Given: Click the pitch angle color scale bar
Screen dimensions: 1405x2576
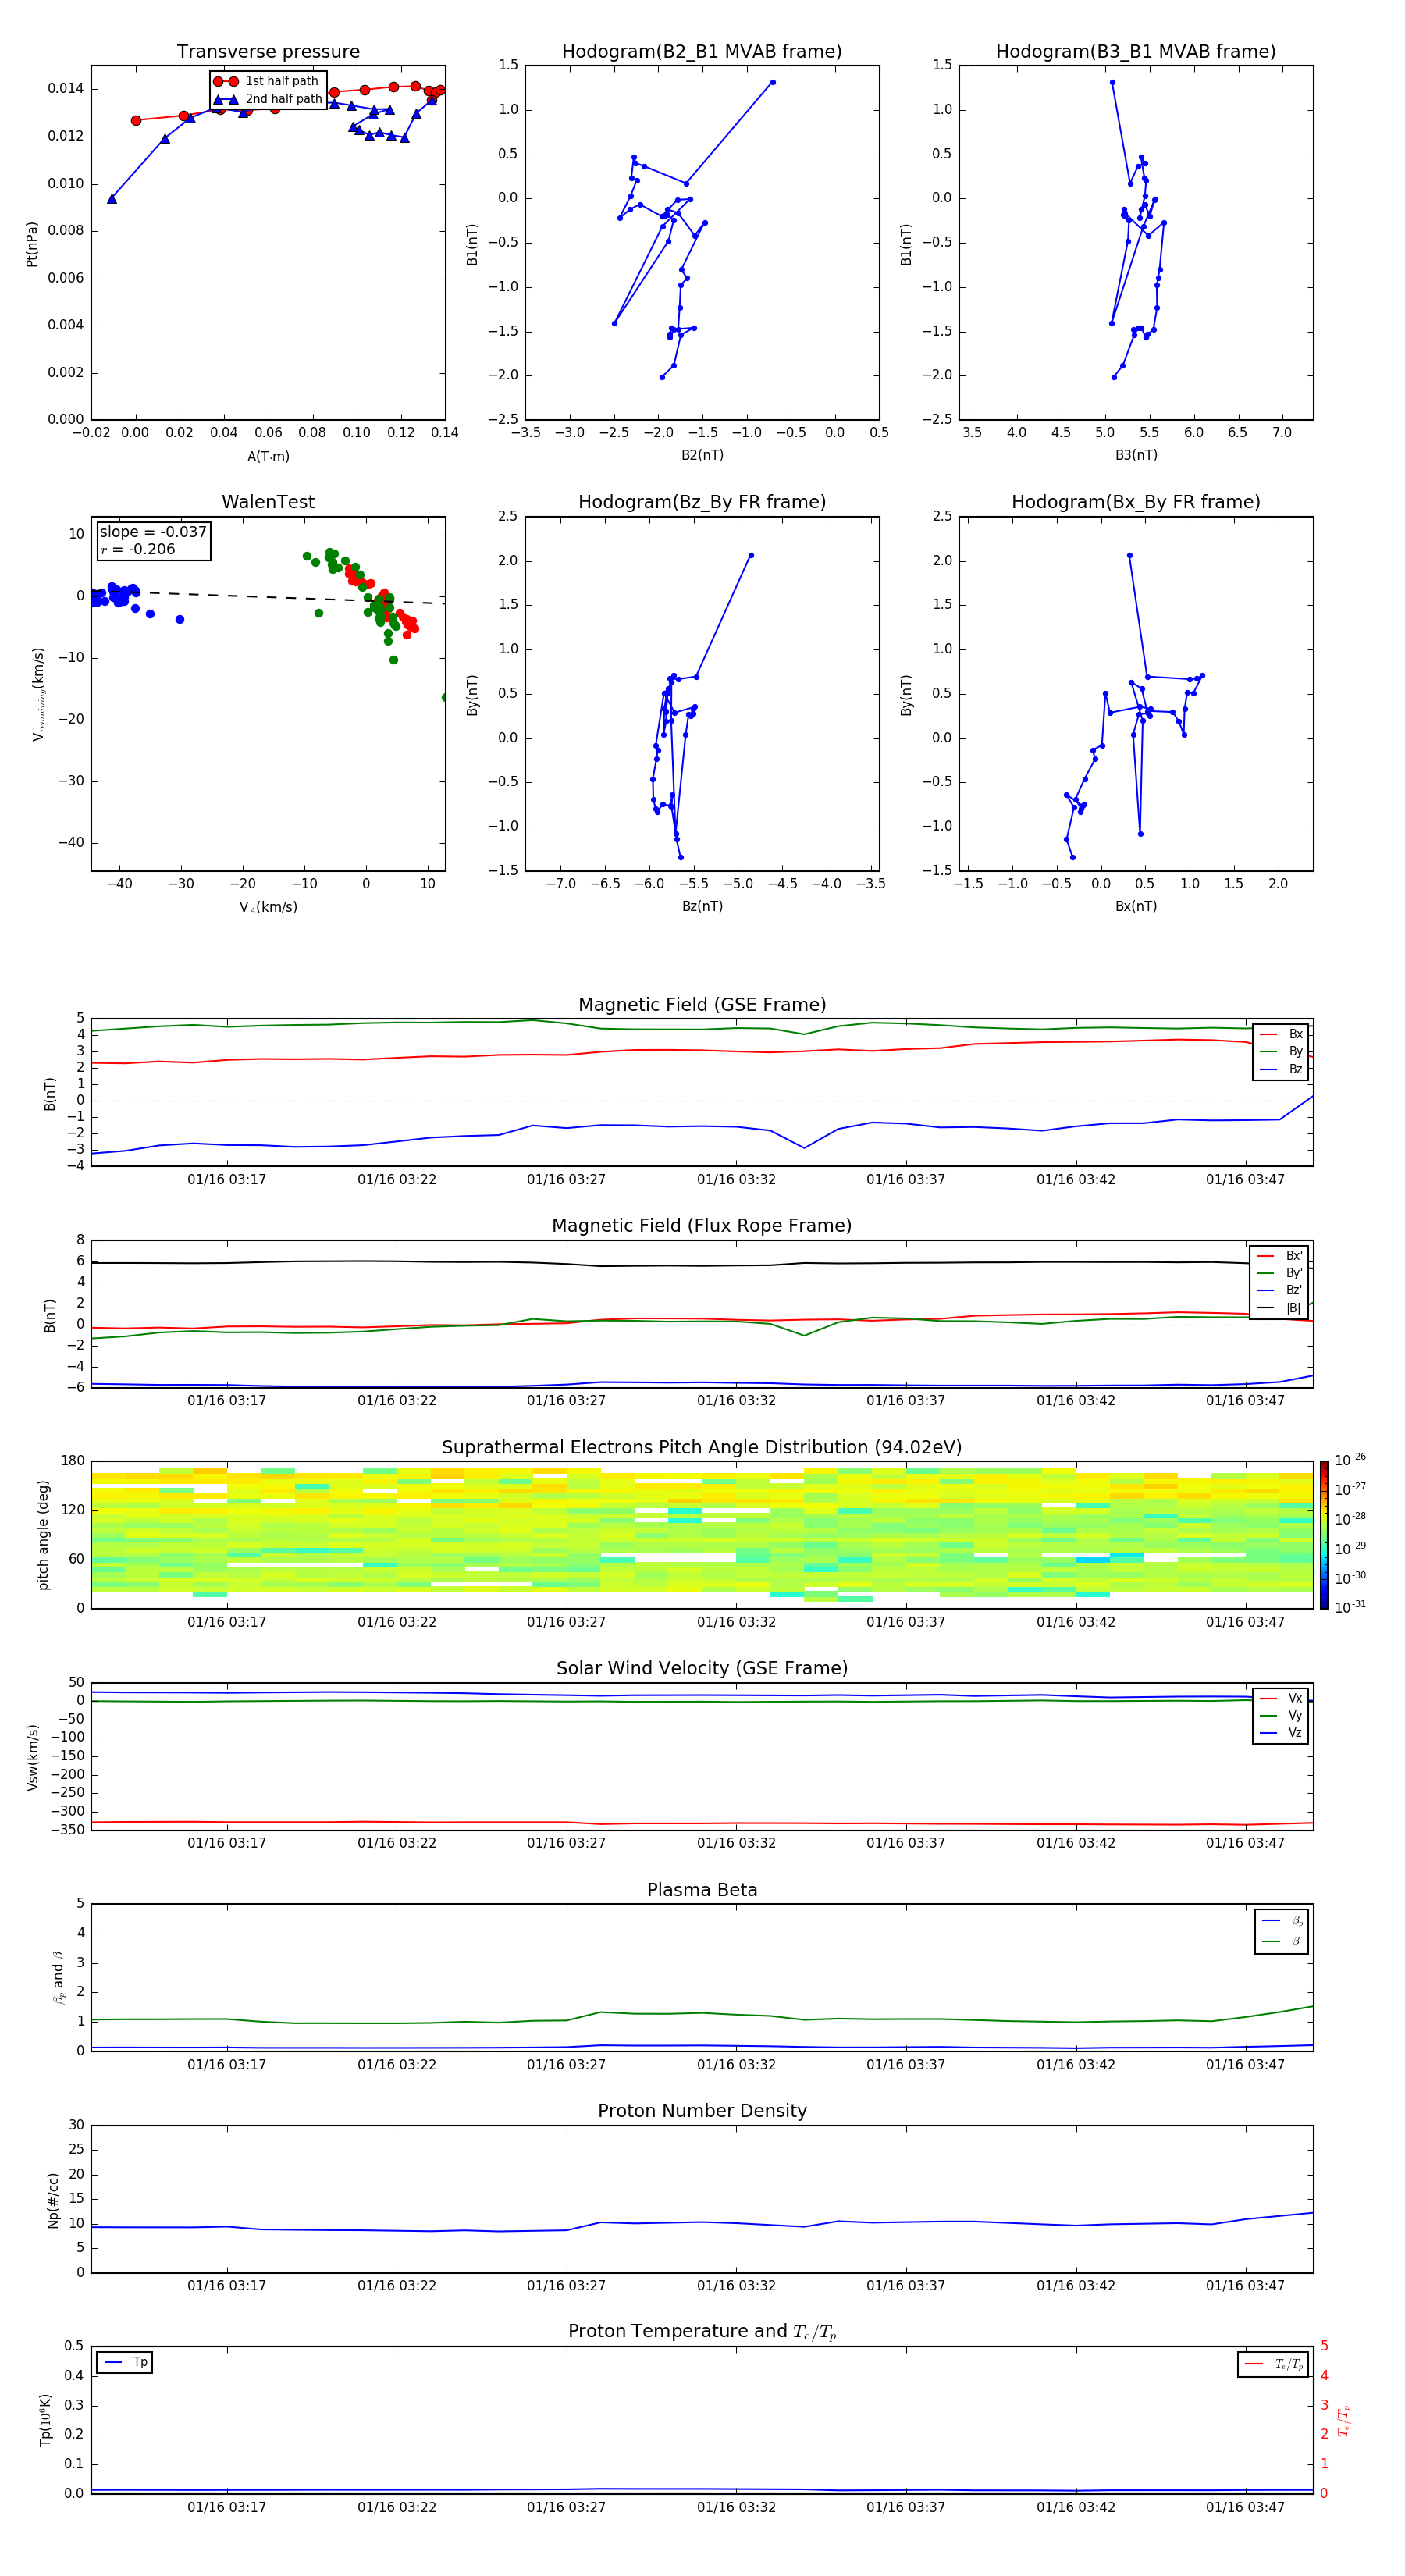Looking at the screenshot, I should tap(1324, 1535).
